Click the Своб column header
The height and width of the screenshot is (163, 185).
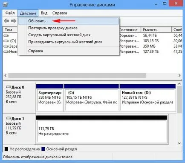pyautogui.click(x=177, y=30)
